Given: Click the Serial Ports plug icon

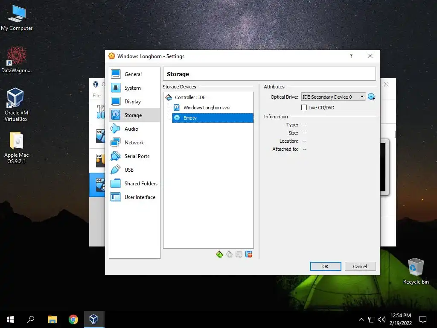Looking at the screenshot, I should (x=116, y=156).
